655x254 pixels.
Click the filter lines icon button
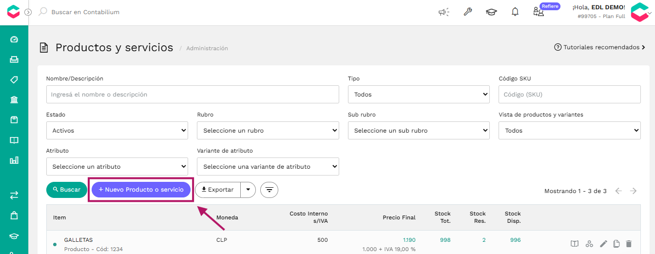click(x=269, y=190)
